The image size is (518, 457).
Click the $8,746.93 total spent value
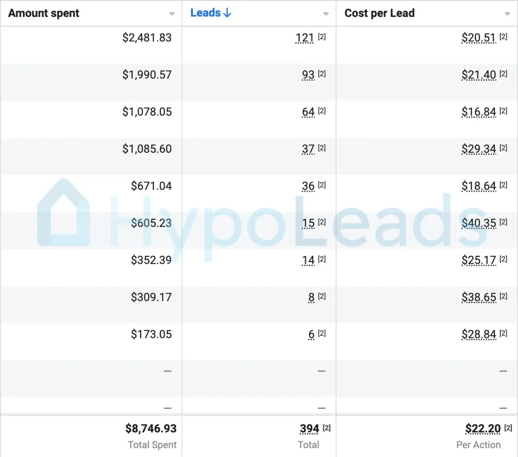(x=151, y=429)
